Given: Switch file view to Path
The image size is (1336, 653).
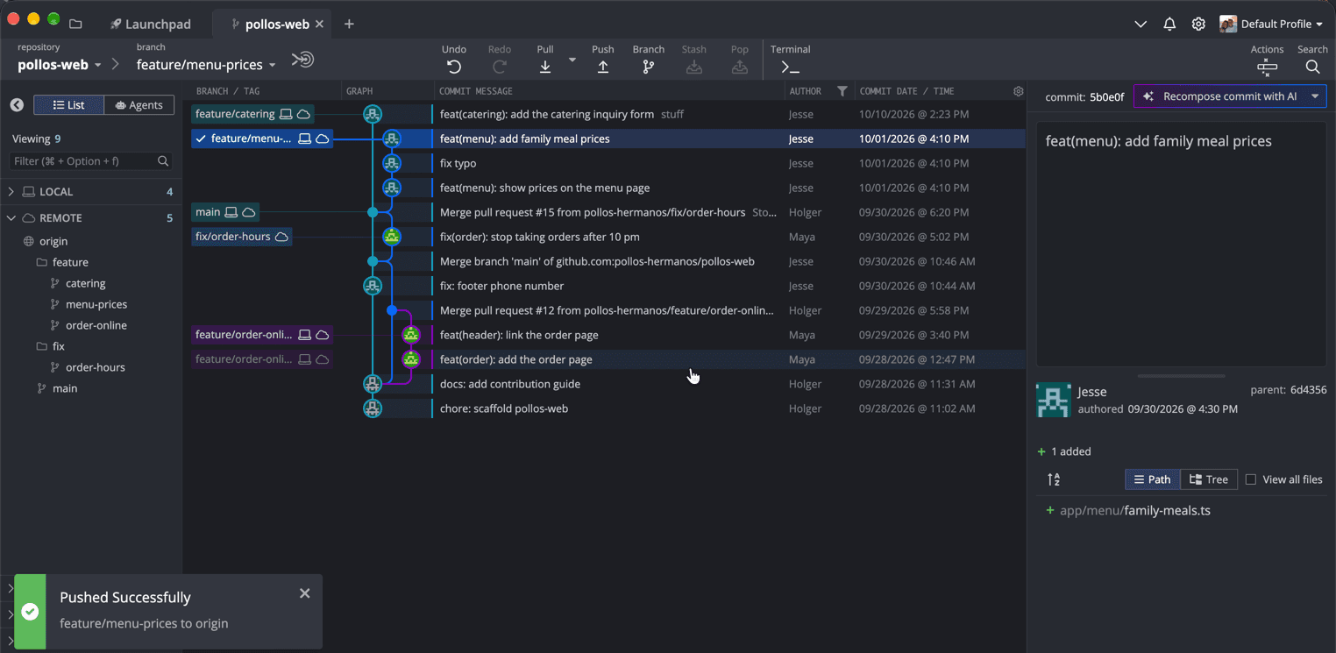Looking at the screenshot, I should 1153,479.
